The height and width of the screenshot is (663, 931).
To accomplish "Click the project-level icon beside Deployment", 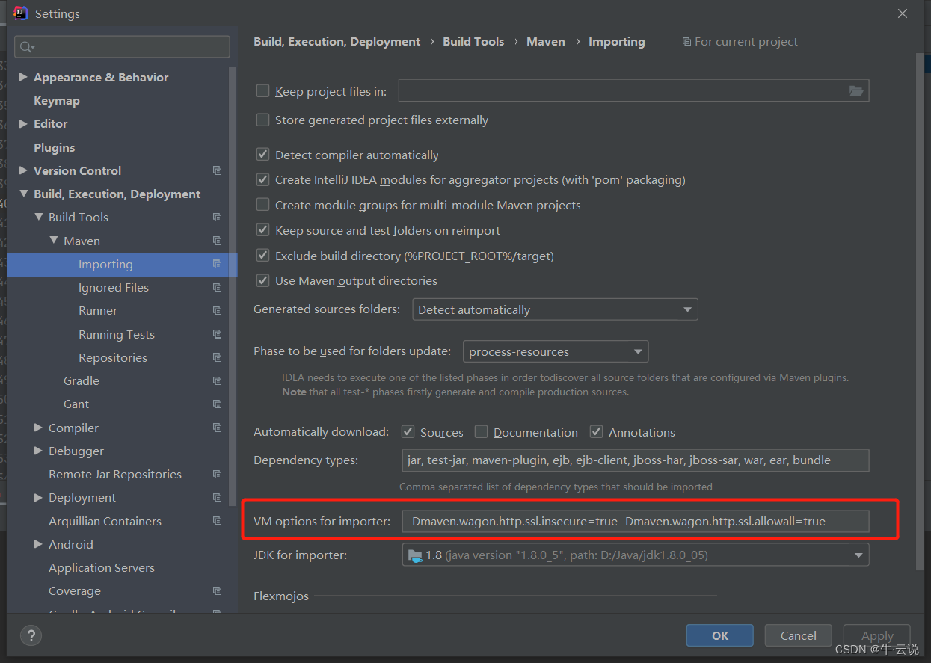I will pyautogui.click(x=217, y=498).
